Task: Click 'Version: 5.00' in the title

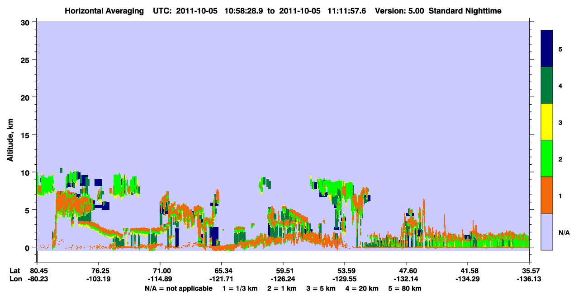Action: (399, 11)
